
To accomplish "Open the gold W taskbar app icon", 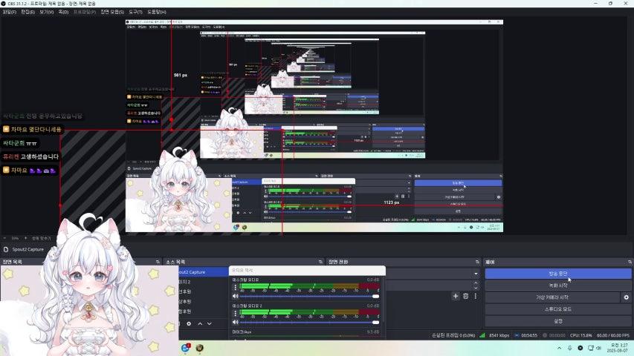I will [x=200, y=348].
